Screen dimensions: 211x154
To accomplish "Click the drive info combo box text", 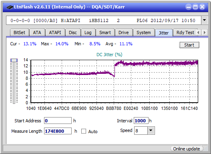I will pos(104,20).
